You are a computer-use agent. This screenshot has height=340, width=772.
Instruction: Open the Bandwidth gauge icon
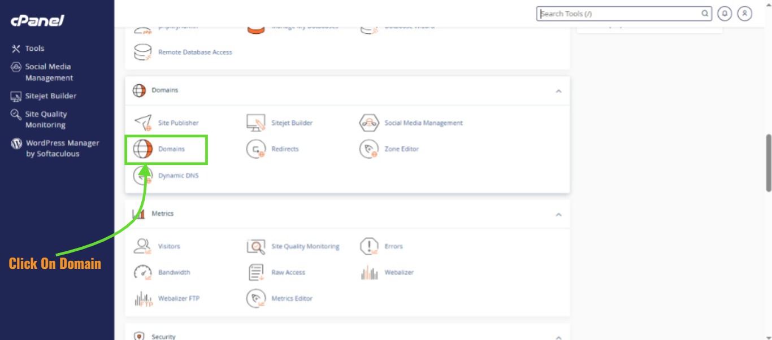[143, 272]
